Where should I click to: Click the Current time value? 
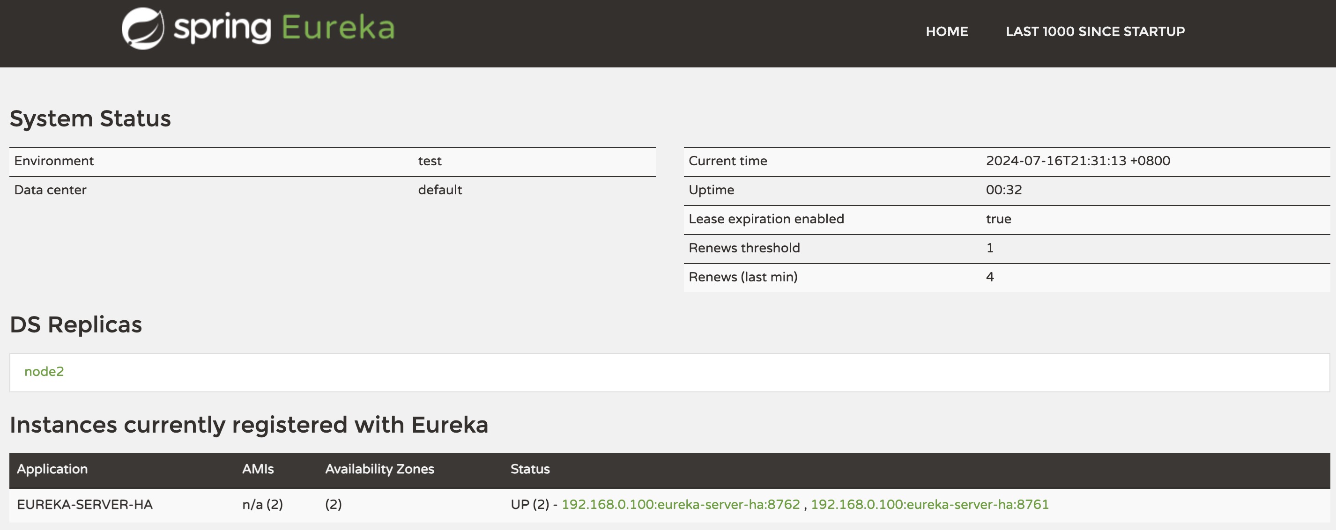point(1077,161)
